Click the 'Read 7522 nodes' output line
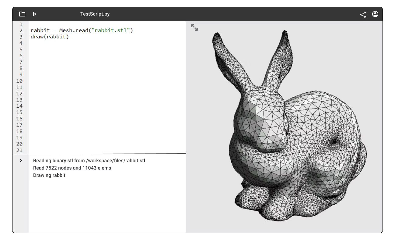 coord(72,168)
